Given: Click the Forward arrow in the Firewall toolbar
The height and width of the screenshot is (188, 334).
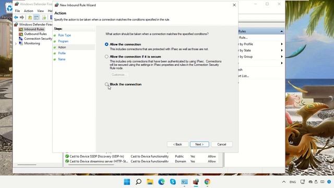Looking at the screenshot, I should click(x=22, y=17).
